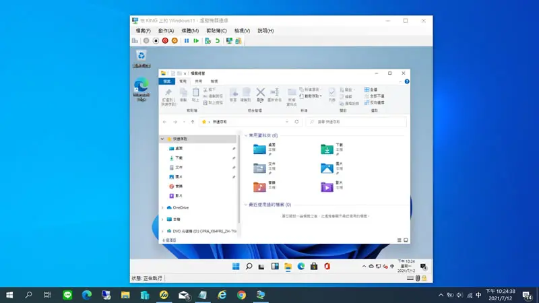Click the red Shut Down icon in the VM toolbar
Viewport: 539px width, 303px height.
tap(165, 41)
